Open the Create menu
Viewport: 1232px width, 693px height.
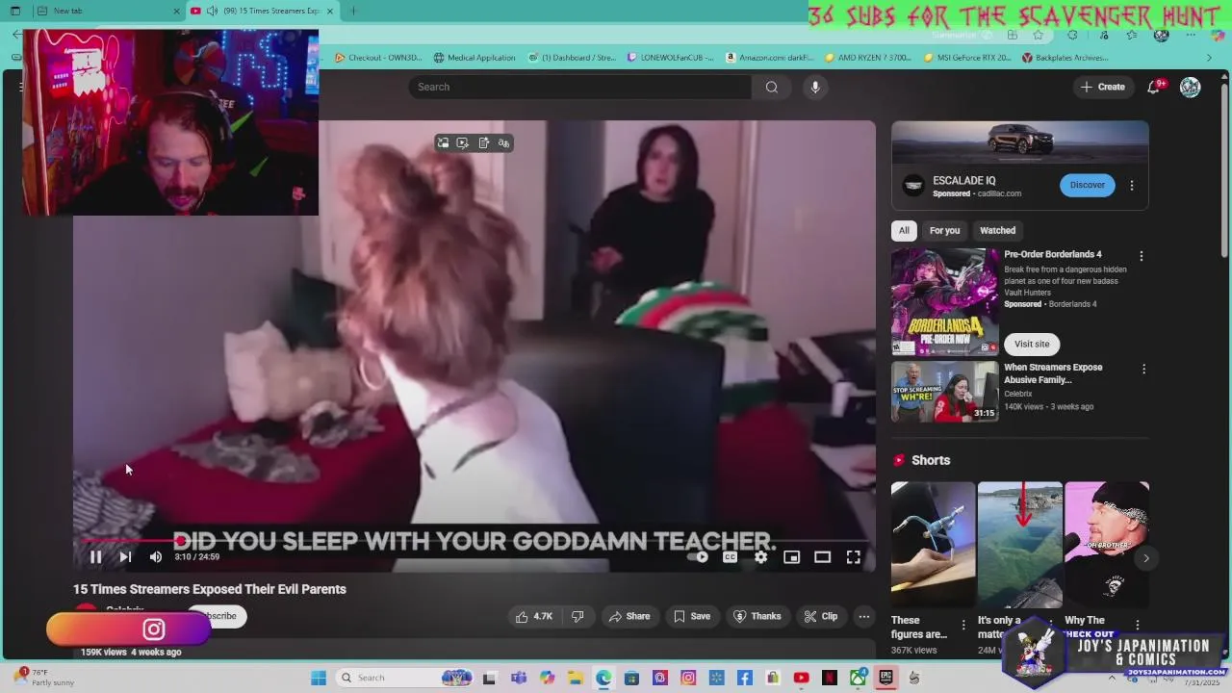coord(1102,87)
